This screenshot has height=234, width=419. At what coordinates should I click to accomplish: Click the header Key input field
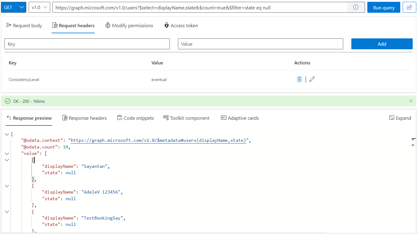point(87,44)
